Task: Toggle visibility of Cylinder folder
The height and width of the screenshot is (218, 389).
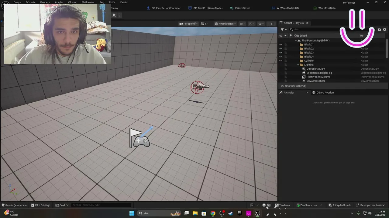Action: click(281, 61)
